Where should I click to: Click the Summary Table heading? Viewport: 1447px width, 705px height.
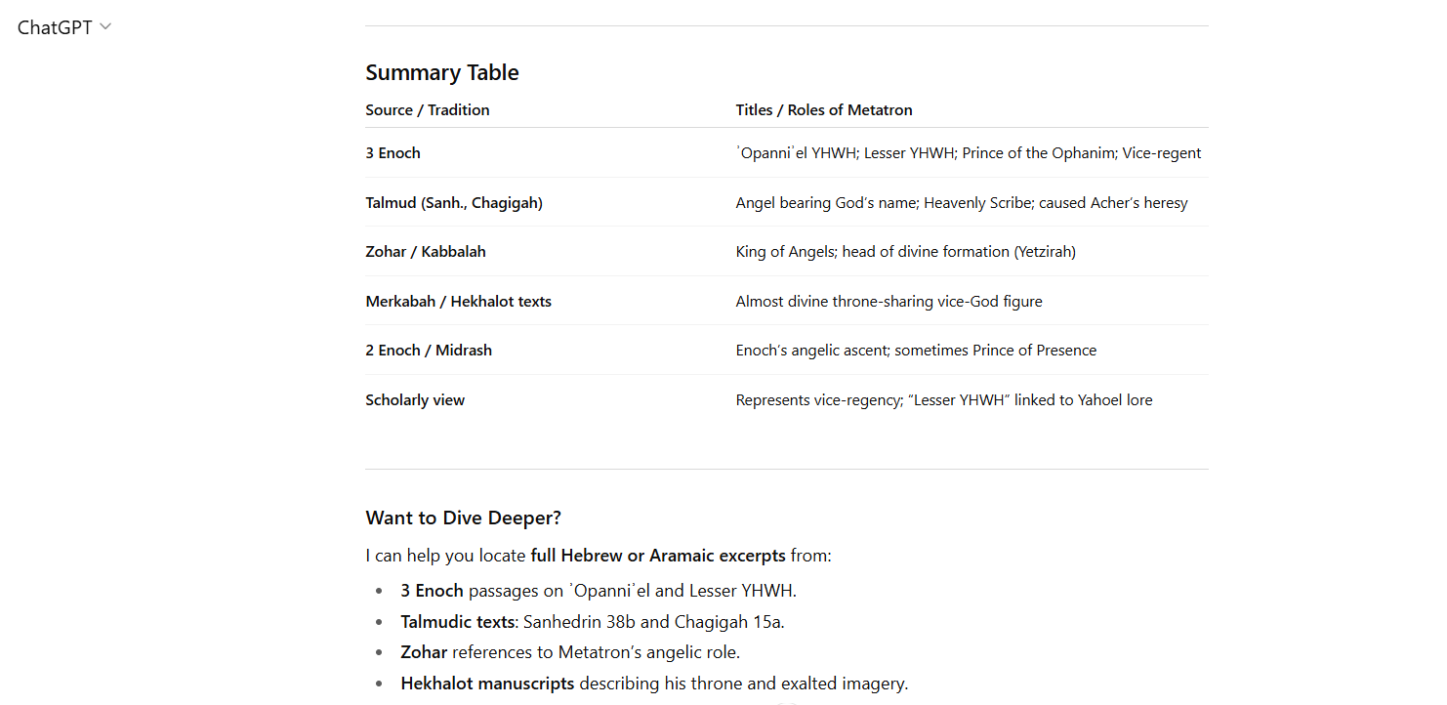(441, 72)
